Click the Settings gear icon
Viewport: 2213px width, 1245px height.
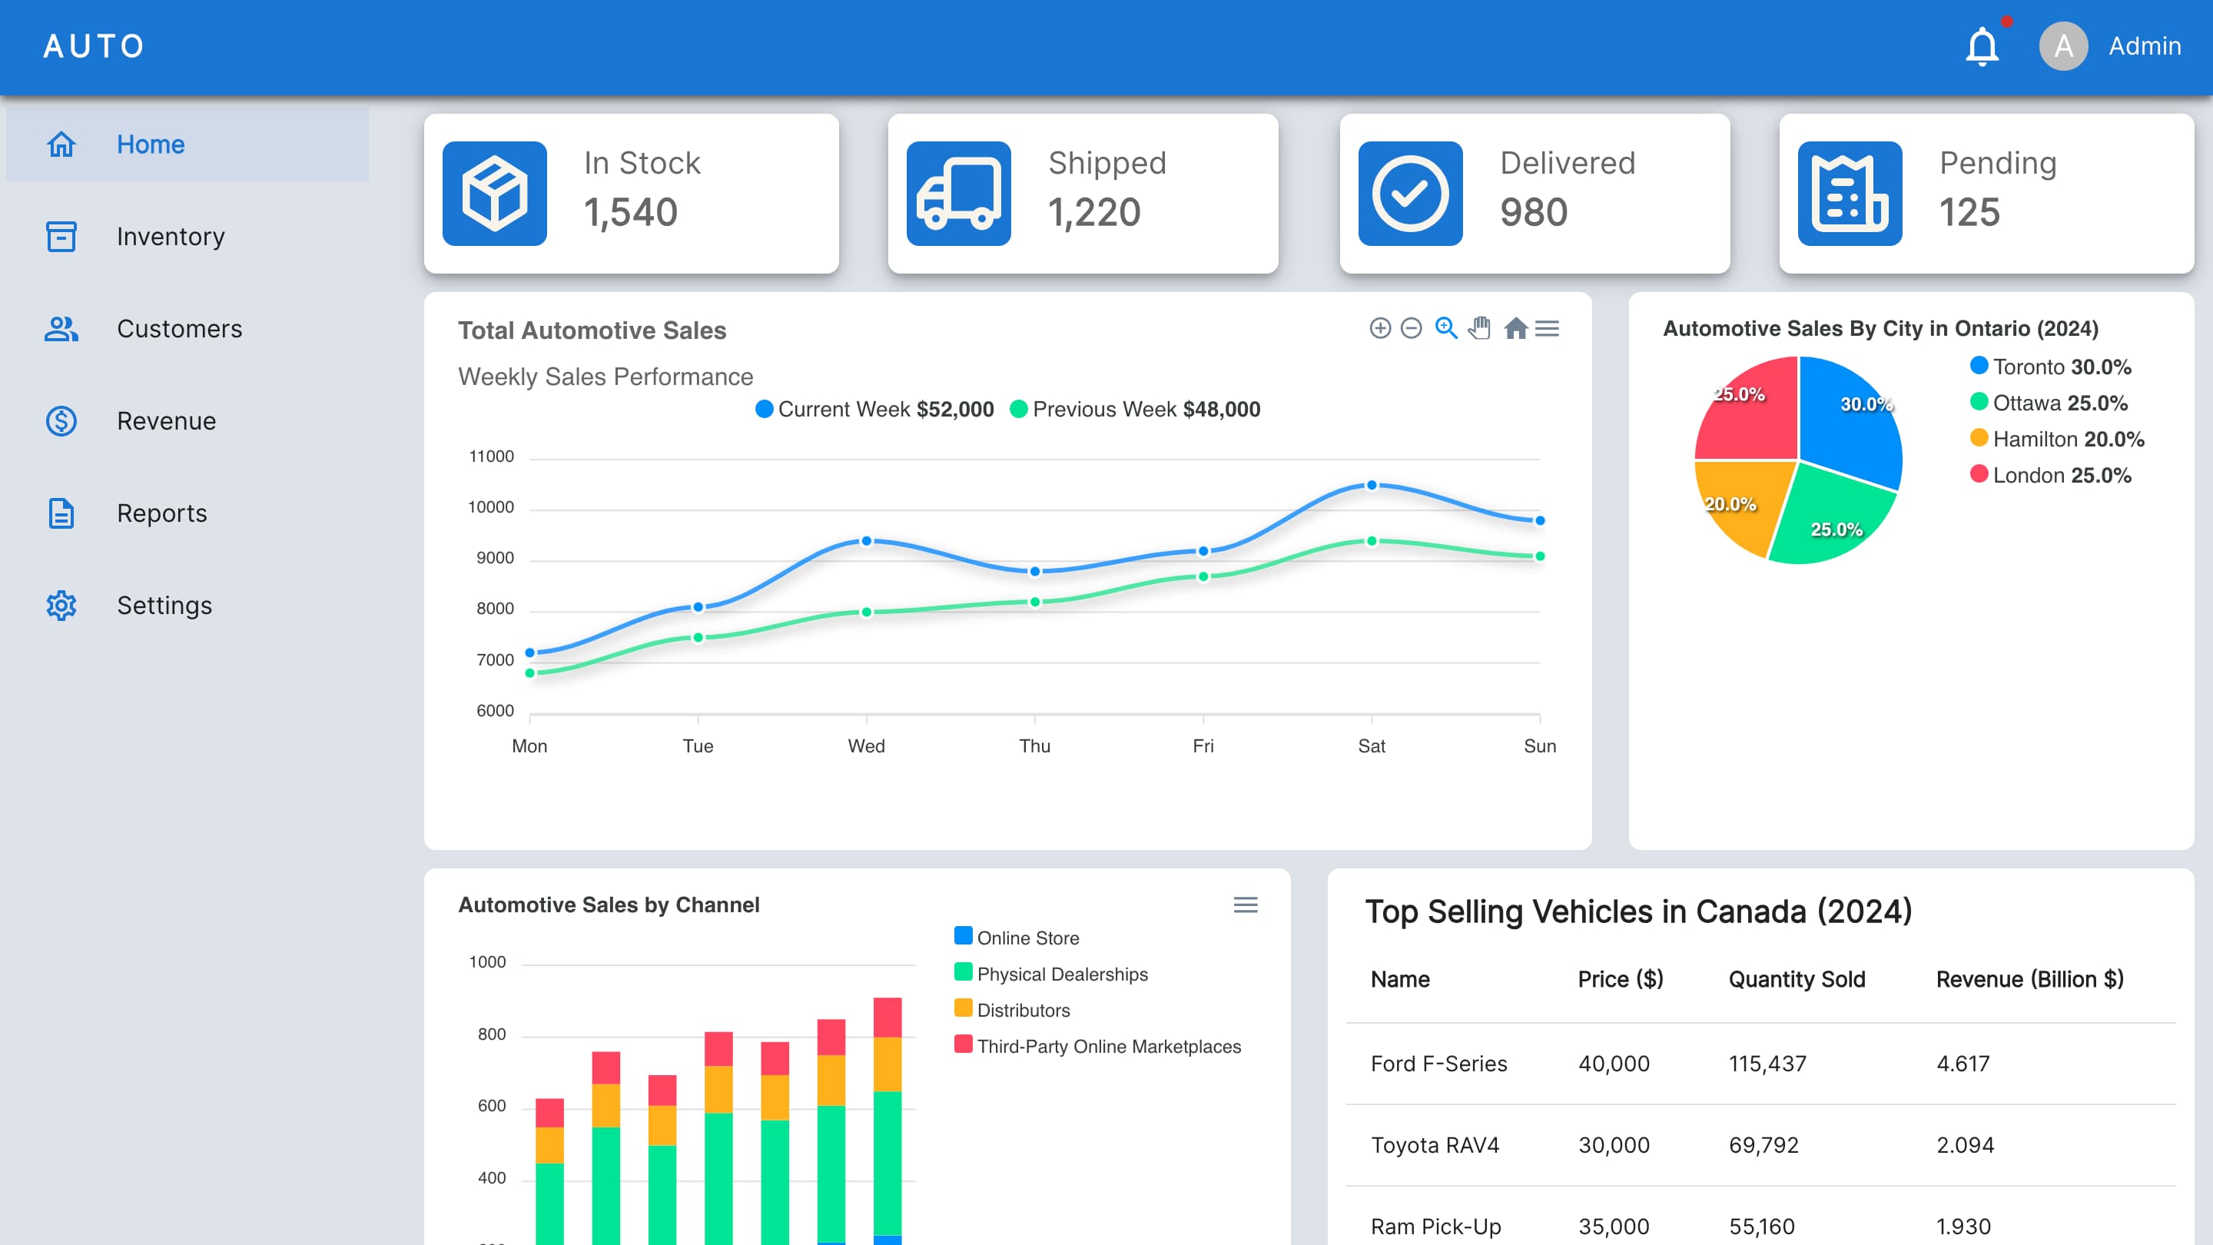coord(61,605)
